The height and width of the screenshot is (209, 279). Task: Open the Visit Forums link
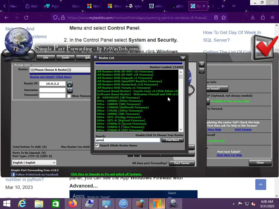(243, 130)
